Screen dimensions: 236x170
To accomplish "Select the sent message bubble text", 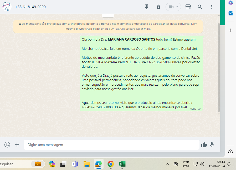I will click(x=141, y=73).
